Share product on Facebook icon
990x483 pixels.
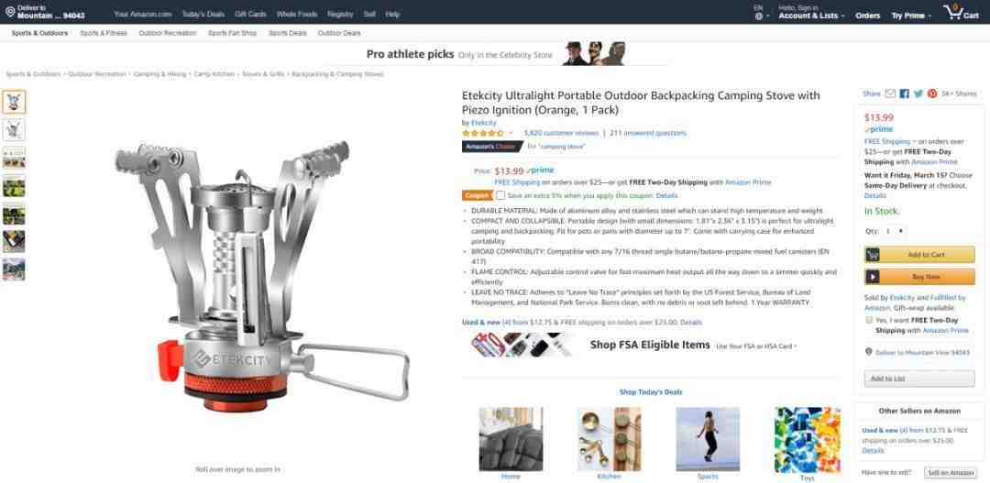click(x=904, y=93)
